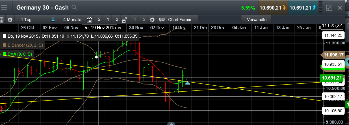
Task: Open chart settings gear next to 1 Tag
Action: click(10, 20)
